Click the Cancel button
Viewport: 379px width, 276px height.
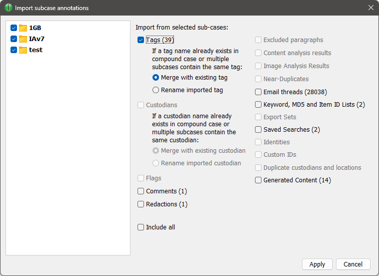(x=353, y=264)
